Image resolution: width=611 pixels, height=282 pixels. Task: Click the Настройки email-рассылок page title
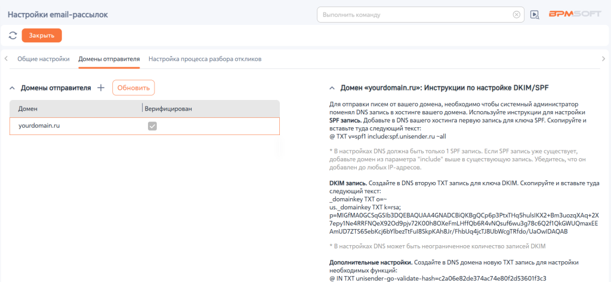(58, 15)
